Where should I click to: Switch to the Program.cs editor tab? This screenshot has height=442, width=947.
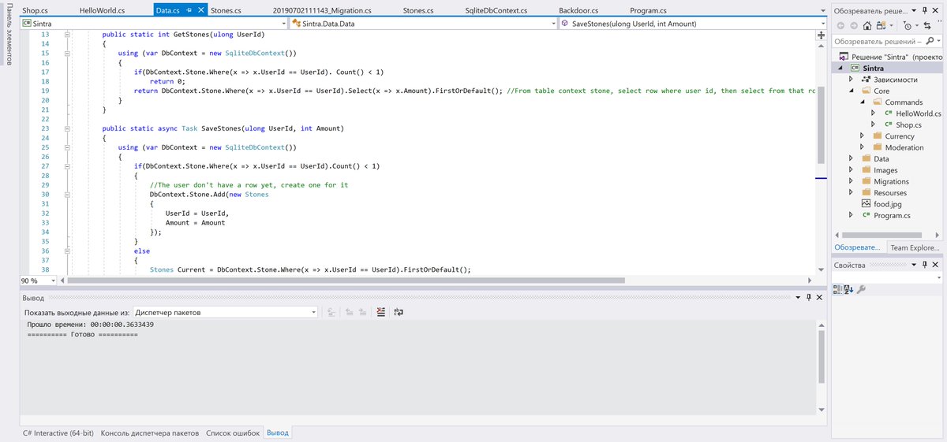[x=648, y=11]
